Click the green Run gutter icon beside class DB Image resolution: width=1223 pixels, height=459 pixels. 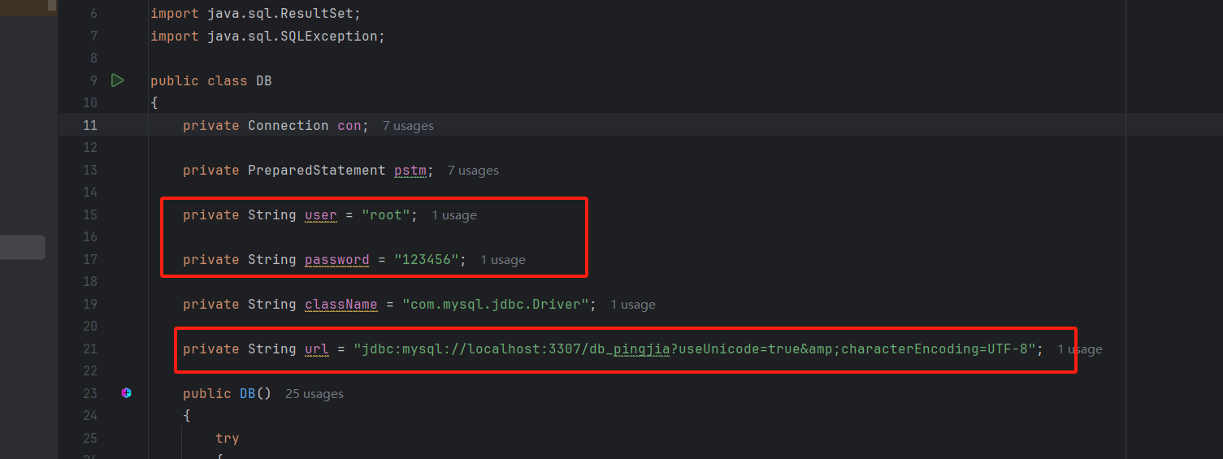coord(118,80)
